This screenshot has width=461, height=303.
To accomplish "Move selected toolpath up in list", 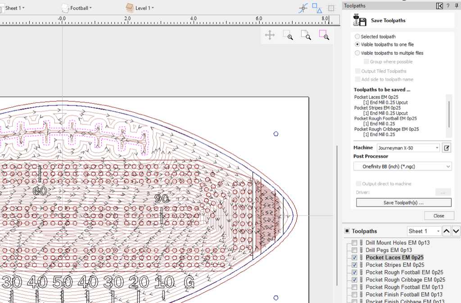I will point(447,231).
